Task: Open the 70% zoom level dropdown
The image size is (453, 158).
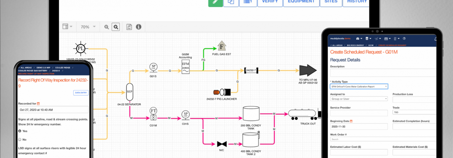Action: 88,27
